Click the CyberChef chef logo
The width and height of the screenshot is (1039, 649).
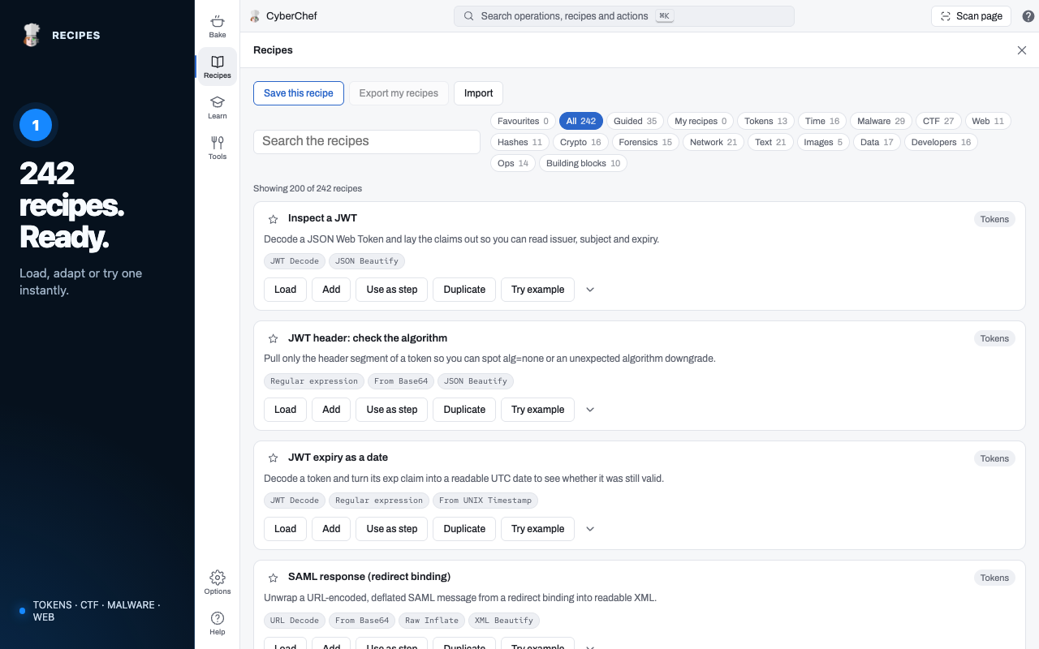point(255,16)
